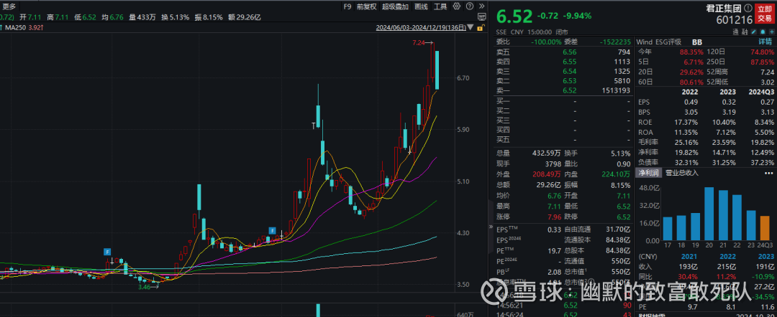Select the 画线 drawing tool

click(421, 6)
